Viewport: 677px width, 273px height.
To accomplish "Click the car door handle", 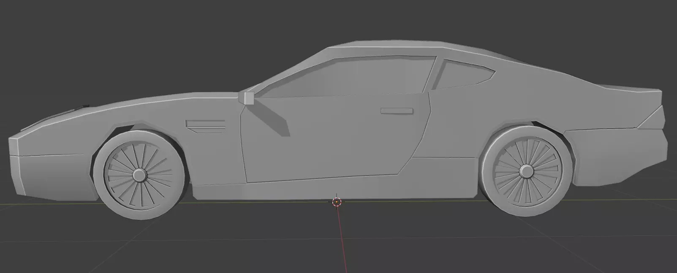I will tap(397, 111).
